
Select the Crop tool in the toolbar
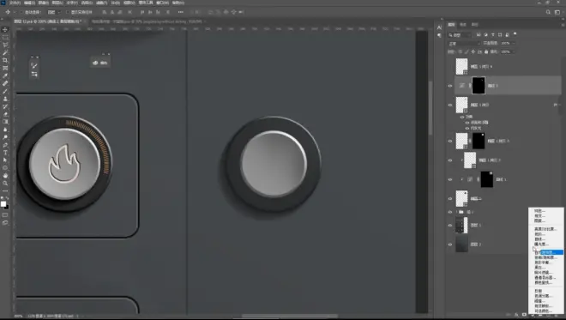point(5,60)
